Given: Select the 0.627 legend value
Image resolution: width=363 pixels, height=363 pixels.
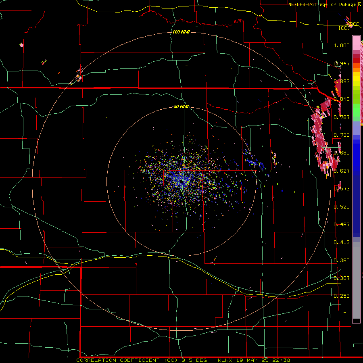Looking at the screenshot, I should point(342,171).
